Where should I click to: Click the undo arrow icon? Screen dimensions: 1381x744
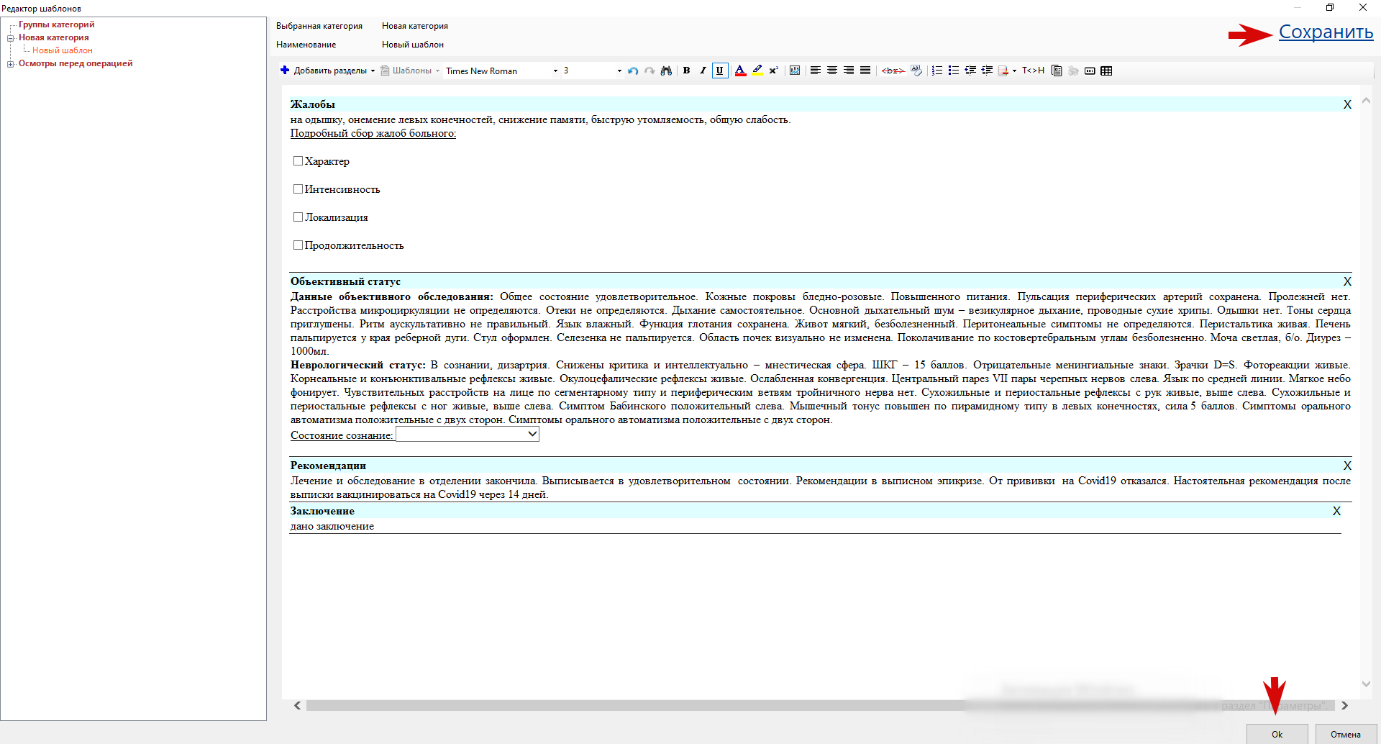pos(633,71)
